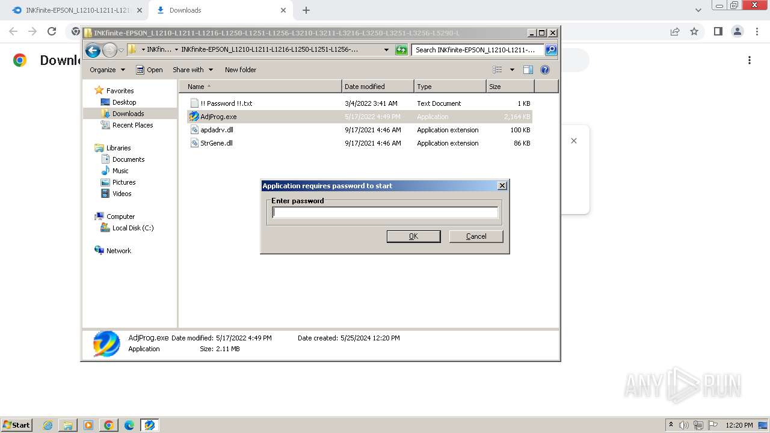Open the Chrome tab search chevron

[x=698, y=10]
